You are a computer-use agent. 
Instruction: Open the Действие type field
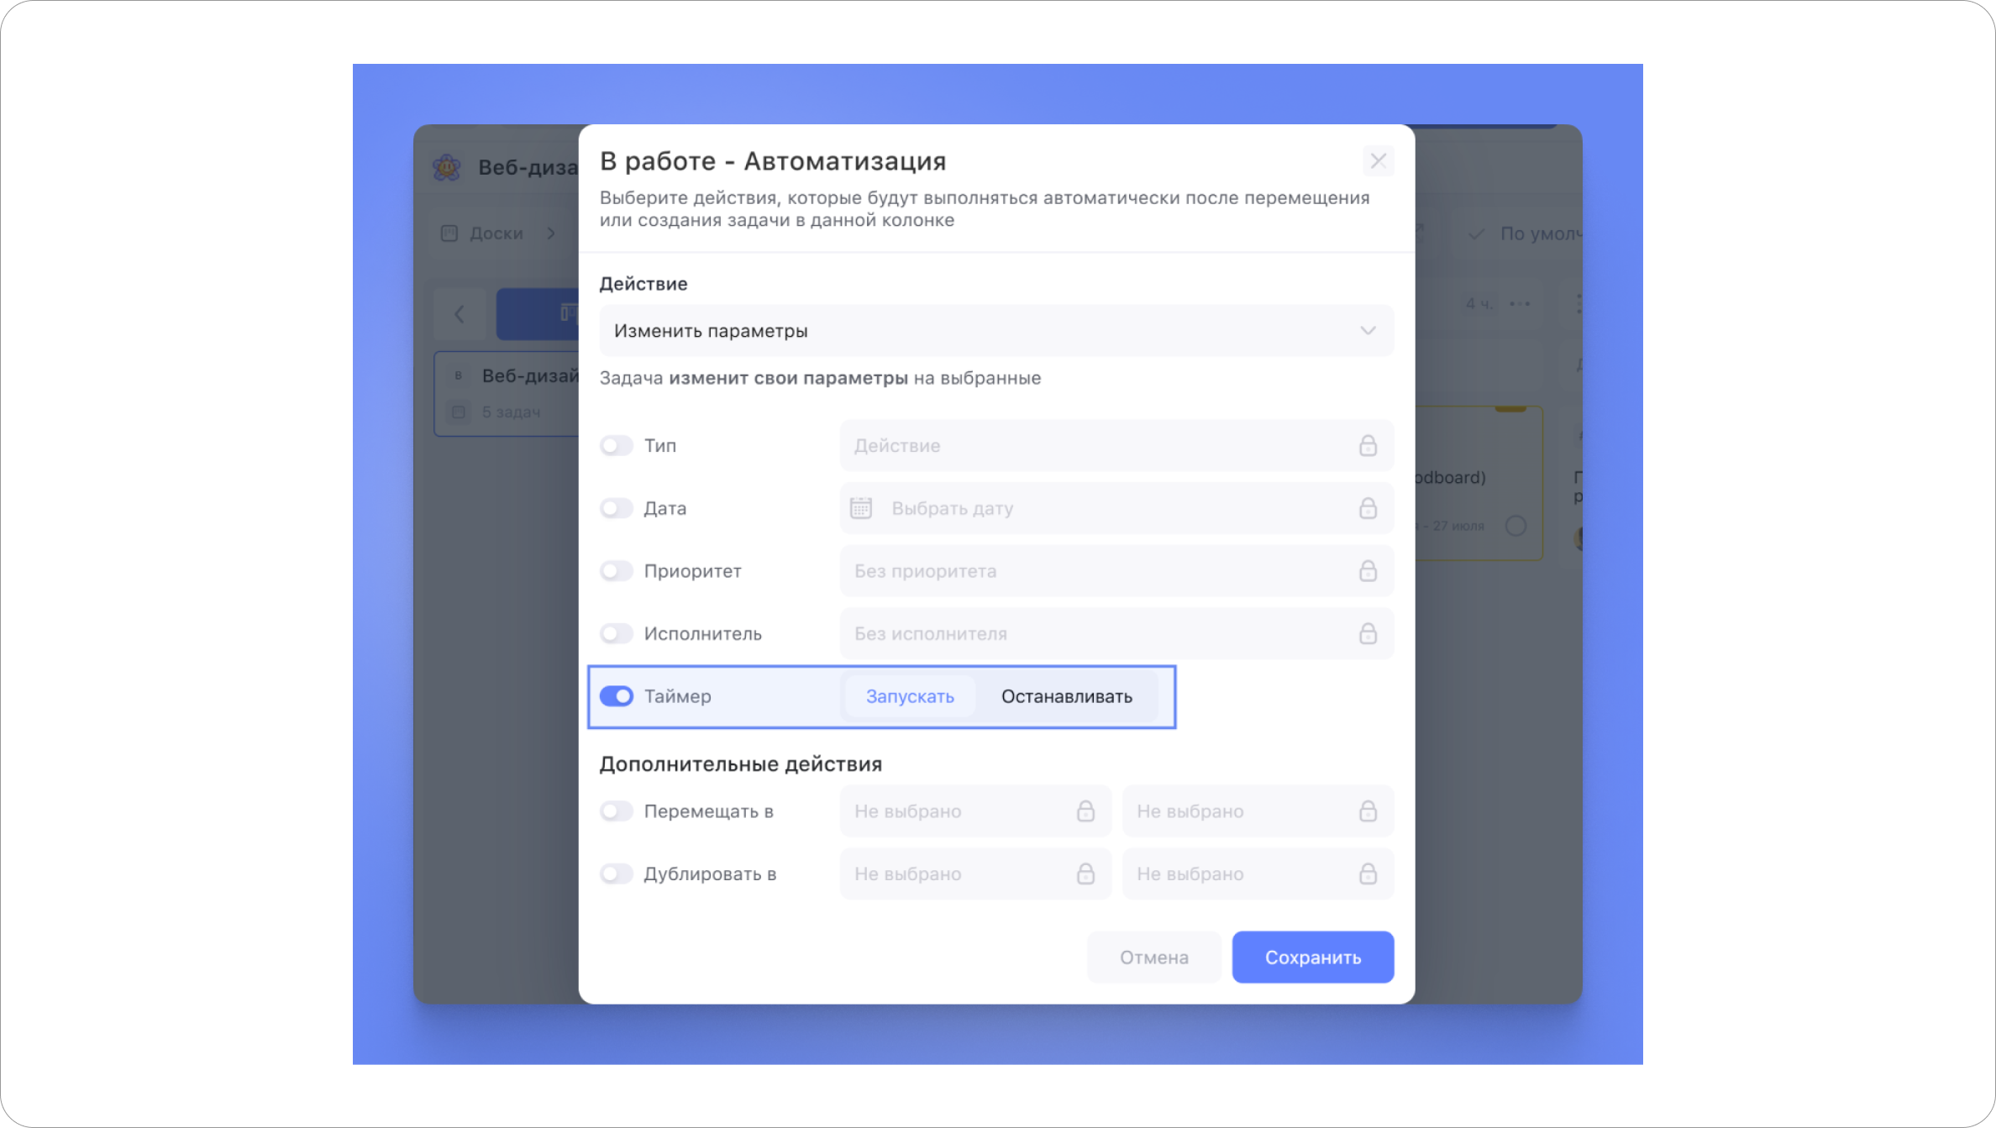click(1116, 445)
